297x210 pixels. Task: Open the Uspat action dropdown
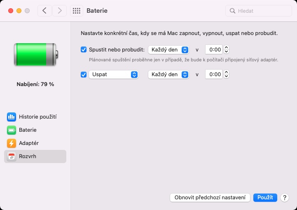(x=113, y=75)
